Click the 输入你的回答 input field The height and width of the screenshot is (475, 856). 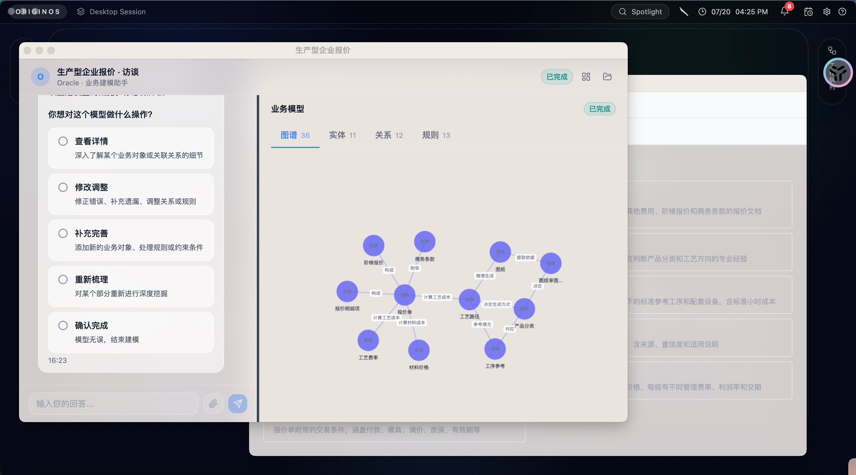pyautogui.click(x=113, y=404)
